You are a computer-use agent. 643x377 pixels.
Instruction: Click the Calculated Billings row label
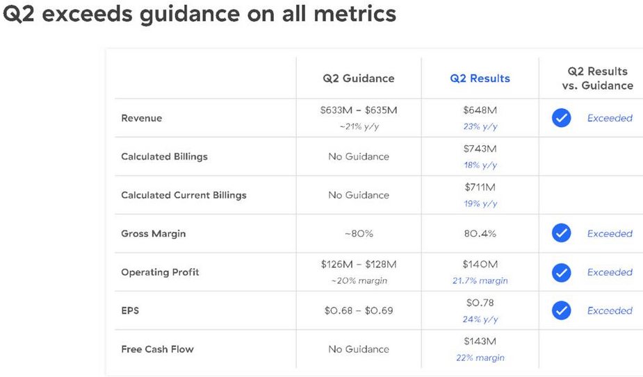[x=164, y=156]
